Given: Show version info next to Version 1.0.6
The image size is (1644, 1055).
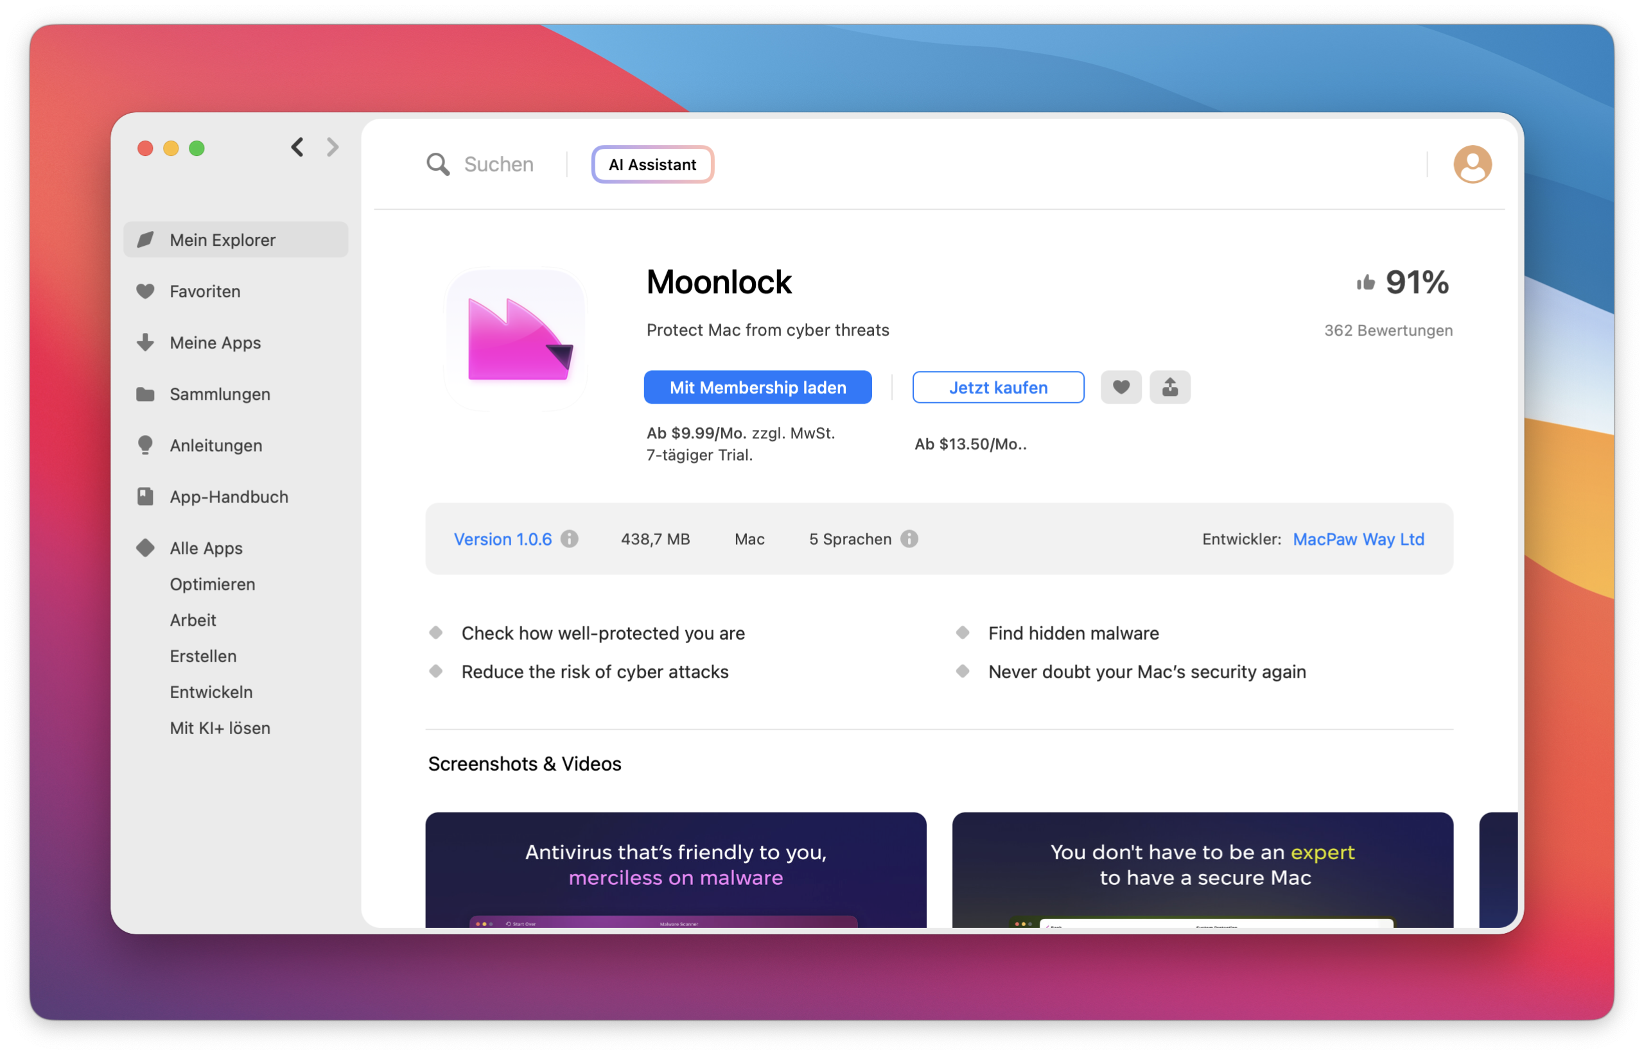Looking at the screenshot, I should 569,539.
